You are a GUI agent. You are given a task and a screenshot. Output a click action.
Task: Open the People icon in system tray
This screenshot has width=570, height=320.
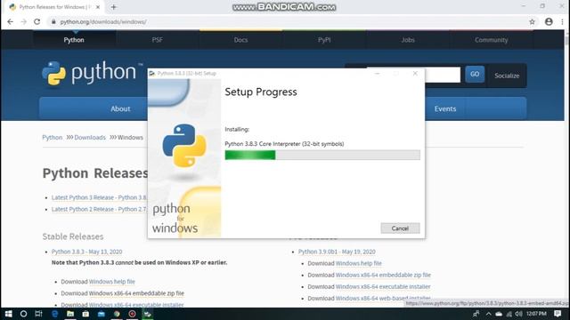click(x=476, y=314)
